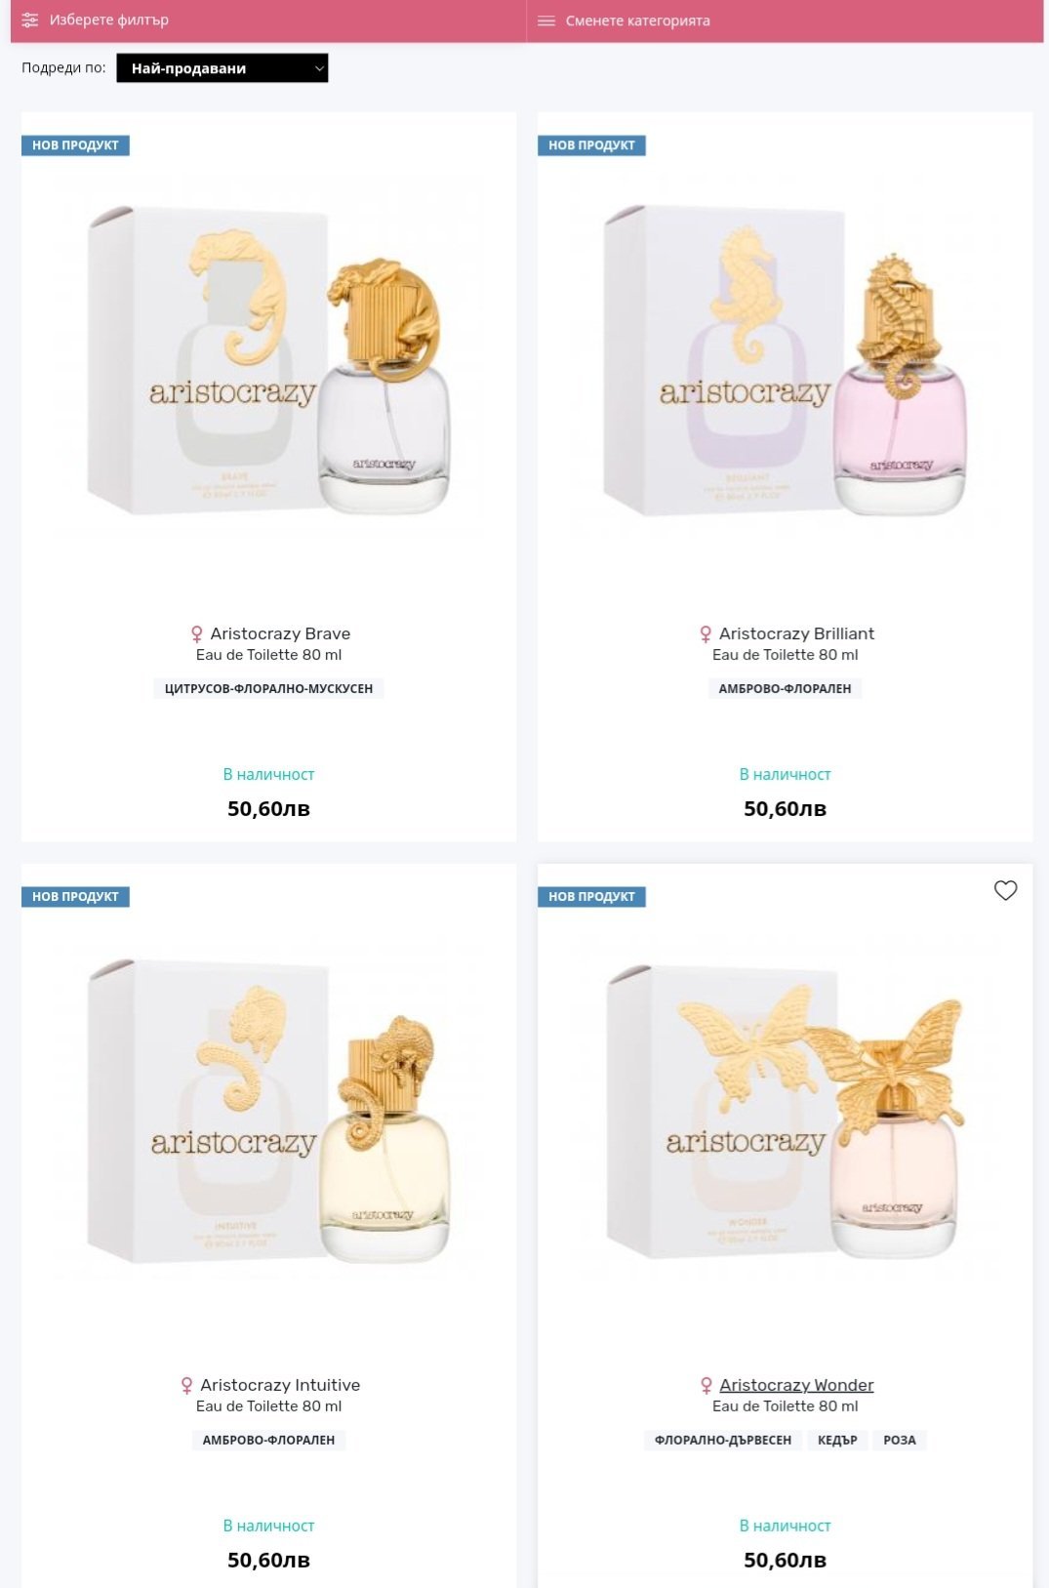View the Aristocrazy Brilliant seahorse bottle image

coord(786,361)
